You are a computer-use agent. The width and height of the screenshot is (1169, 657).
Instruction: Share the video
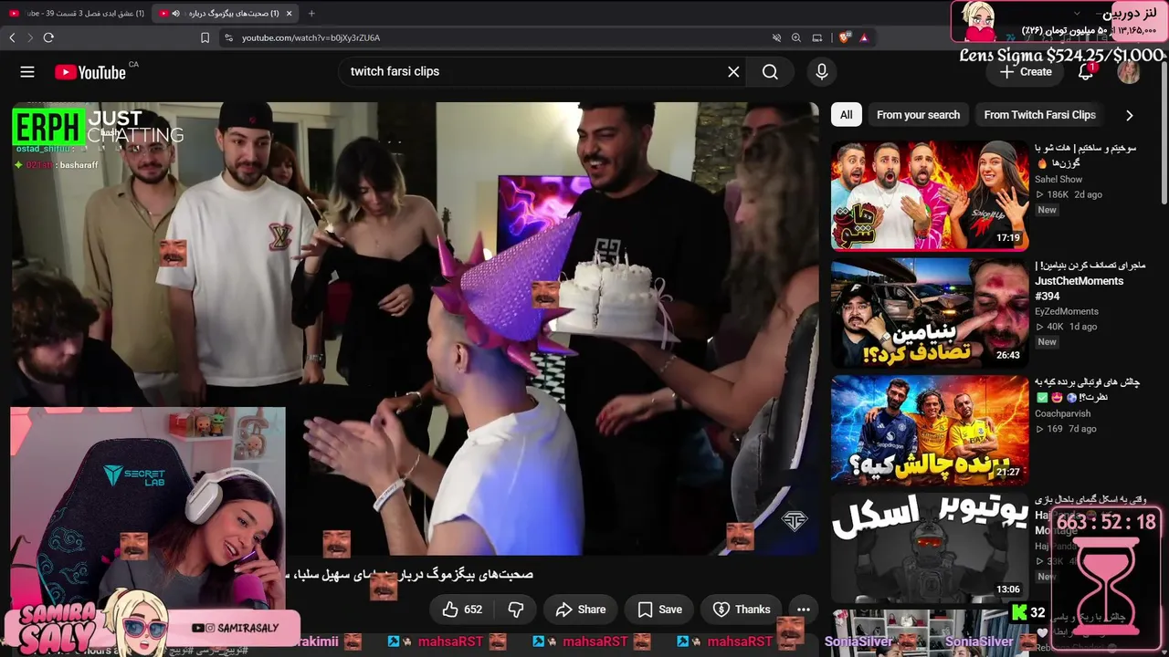(580, 610)
